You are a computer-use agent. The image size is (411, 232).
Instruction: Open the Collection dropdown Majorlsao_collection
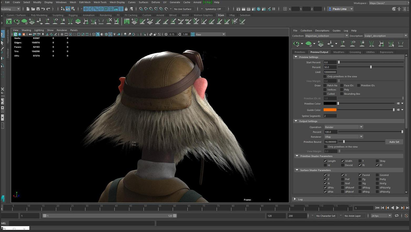pyautogui.click(x=326, y=36)
